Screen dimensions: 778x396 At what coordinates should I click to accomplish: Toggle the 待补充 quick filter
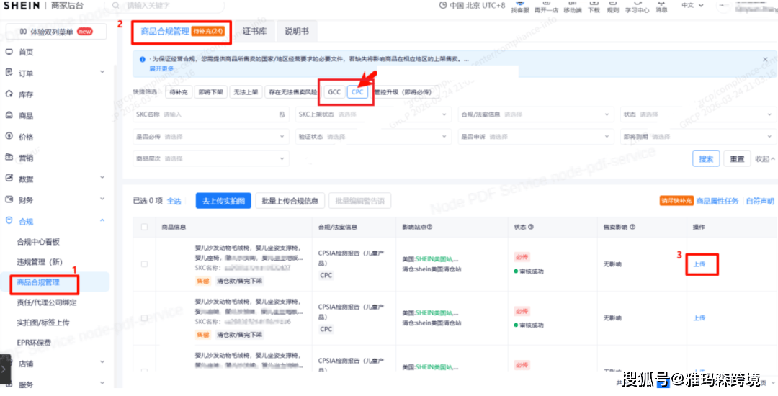178,92
